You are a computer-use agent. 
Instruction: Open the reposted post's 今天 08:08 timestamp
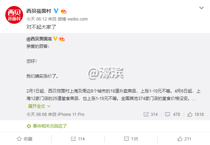pos(37,115)
